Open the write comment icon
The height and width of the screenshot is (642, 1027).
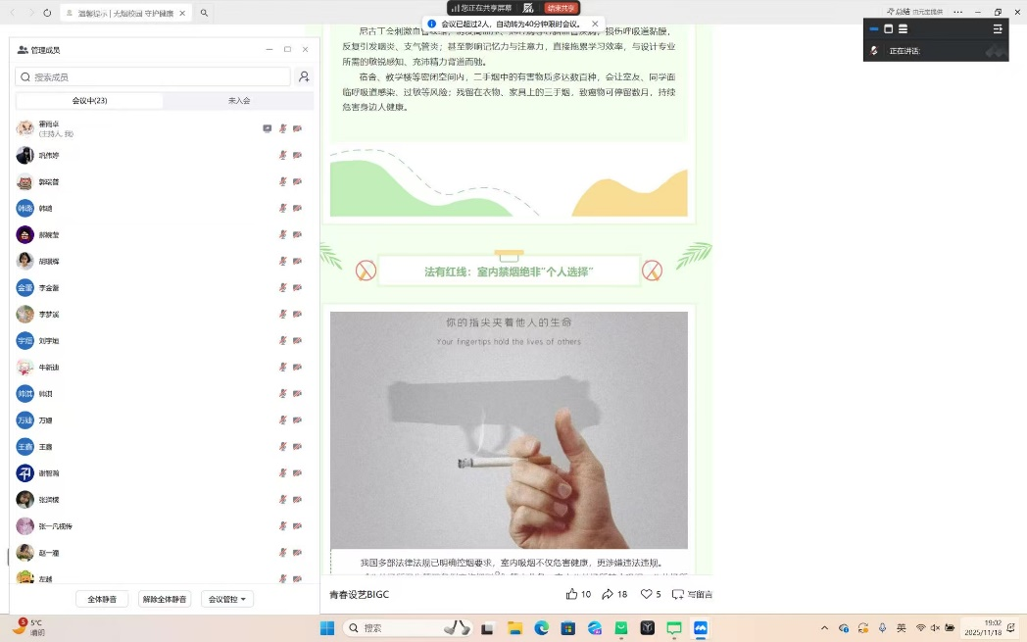[x=678, y=594]
